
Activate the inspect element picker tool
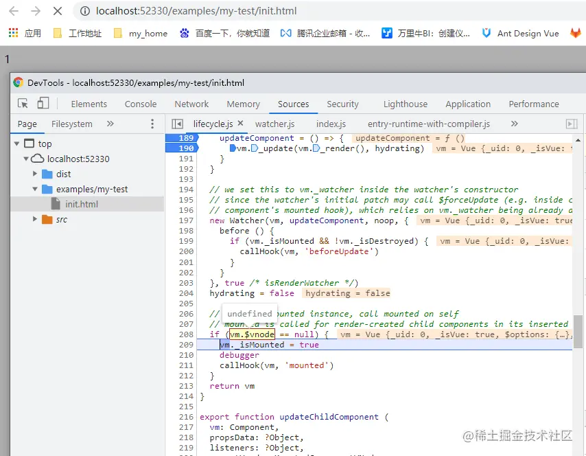tap(23, 103)
